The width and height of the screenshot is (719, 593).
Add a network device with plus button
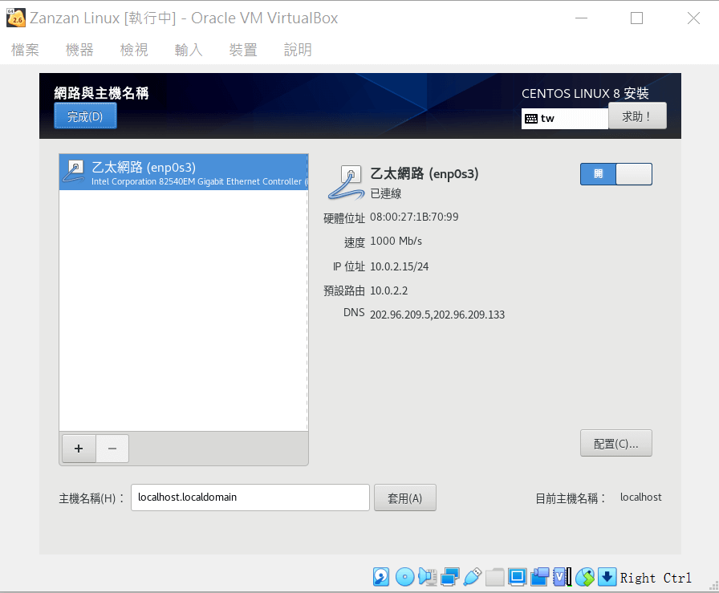[x=79, y=449]
